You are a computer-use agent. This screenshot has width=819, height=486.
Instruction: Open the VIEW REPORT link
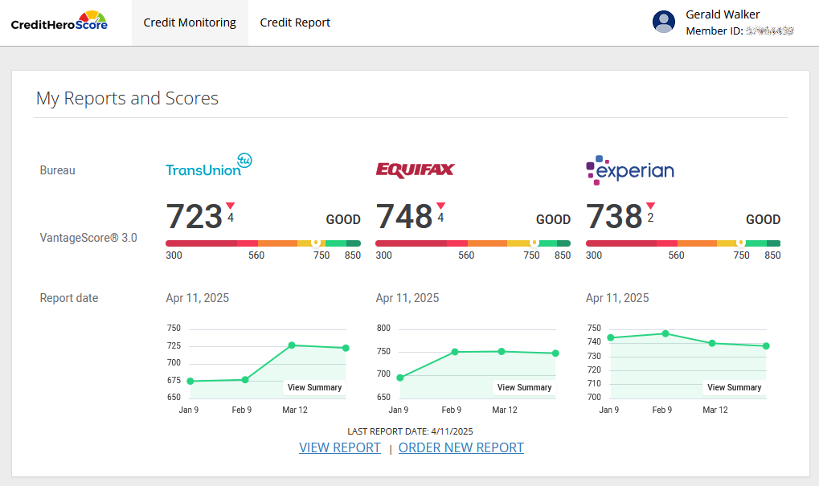(339, 448)
